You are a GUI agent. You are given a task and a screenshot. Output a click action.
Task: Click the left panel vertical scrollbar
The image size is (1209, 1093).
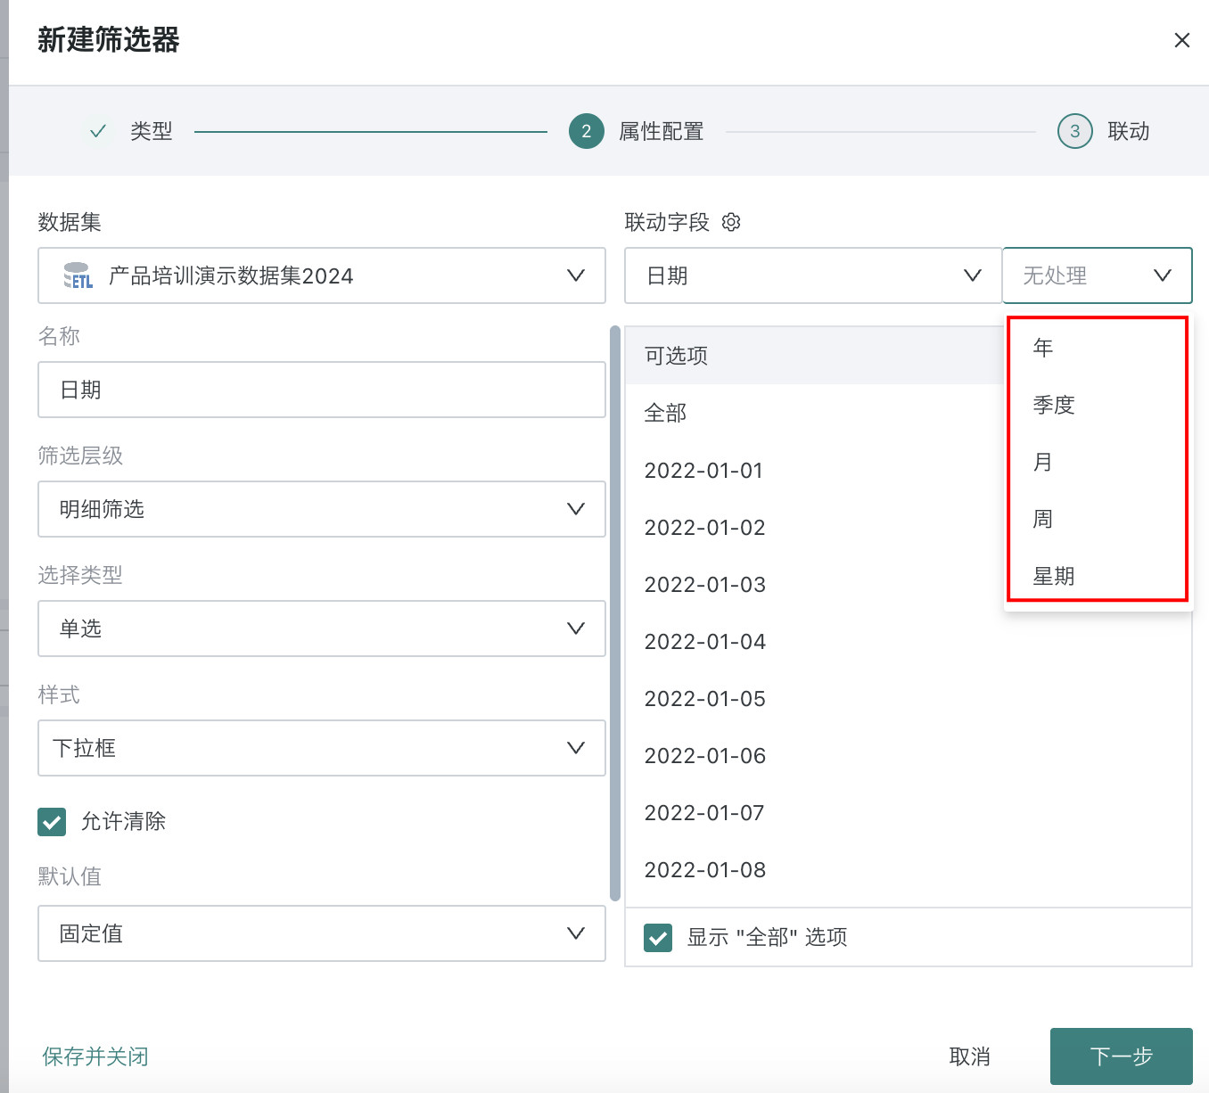(x=614, y=613)
